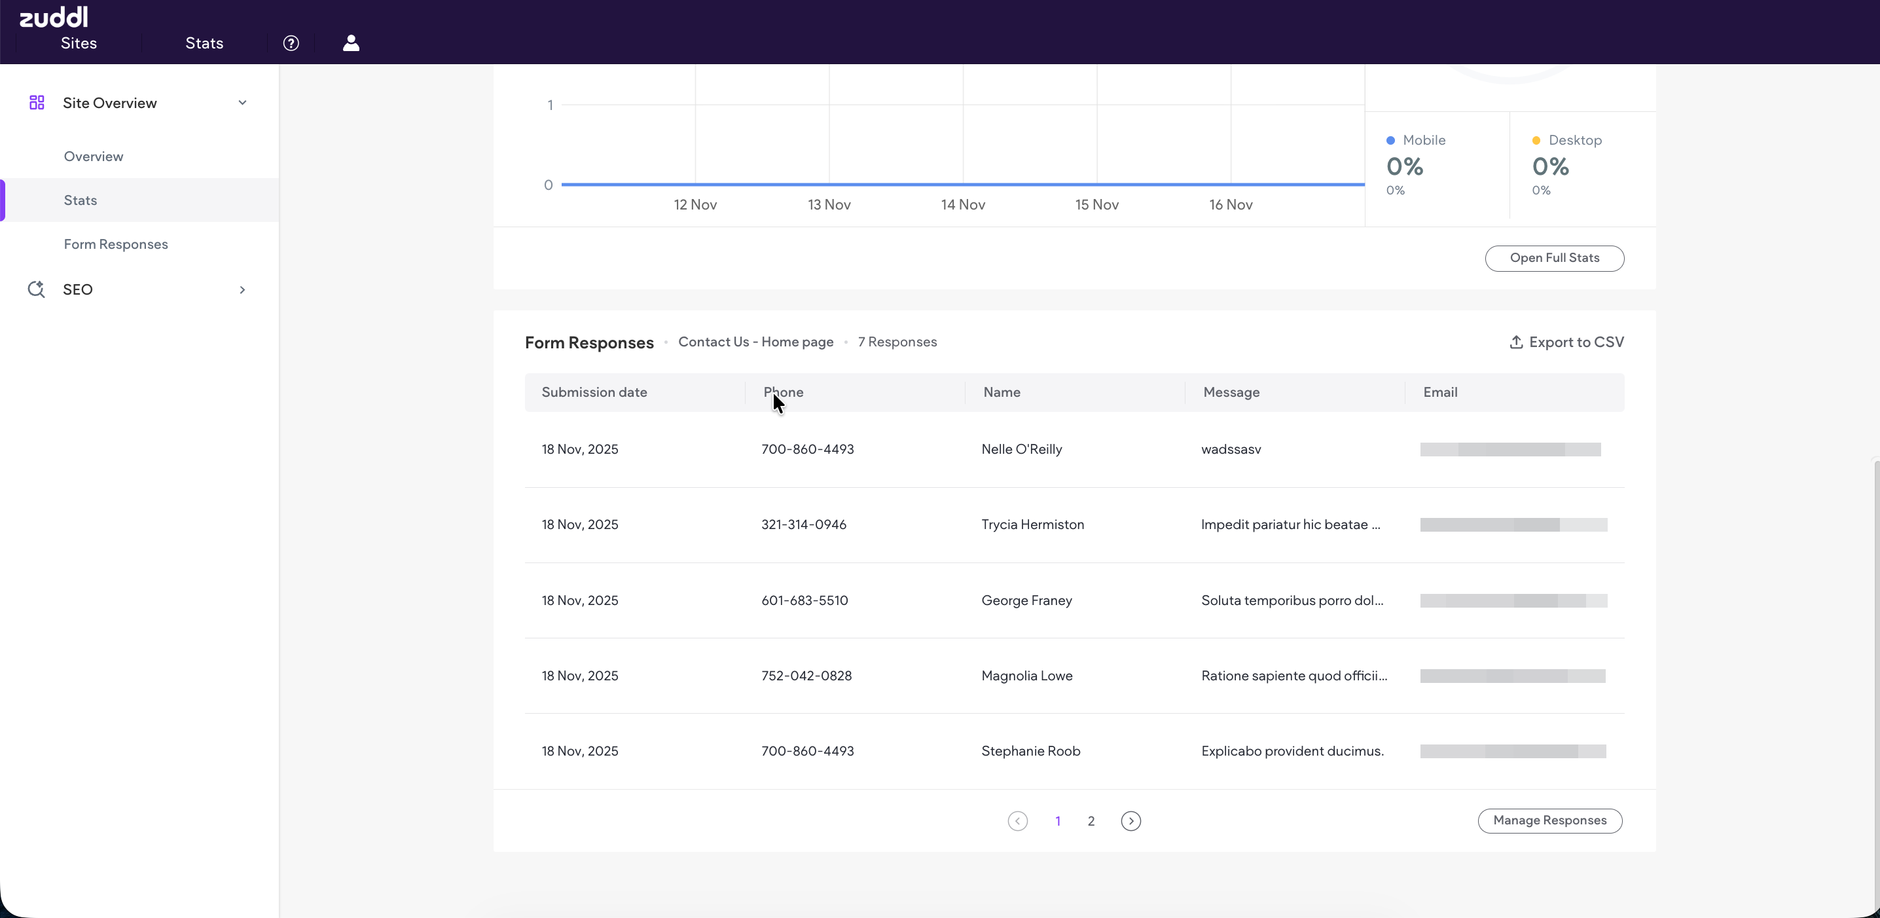Open Stats in top navigation
The width and height of the screenshot is (1880, 918).
(204, 43)
